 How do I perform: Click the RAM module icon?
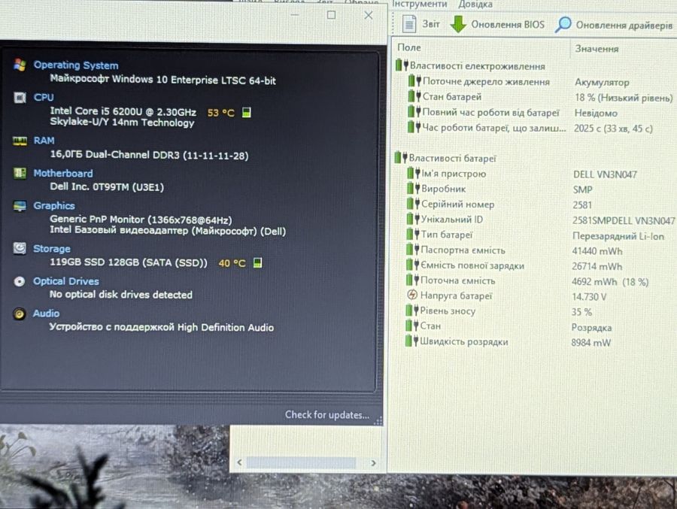[20, 141]
